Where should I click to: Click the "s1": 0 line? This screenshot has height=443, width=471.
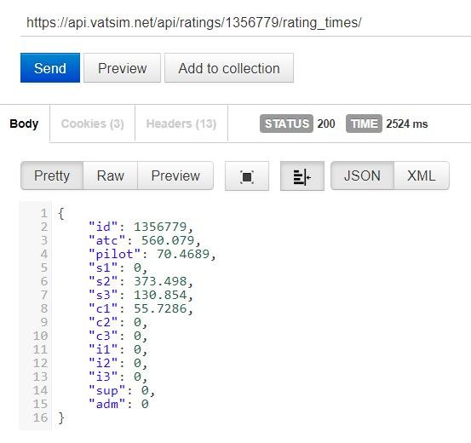pos(118,268)
